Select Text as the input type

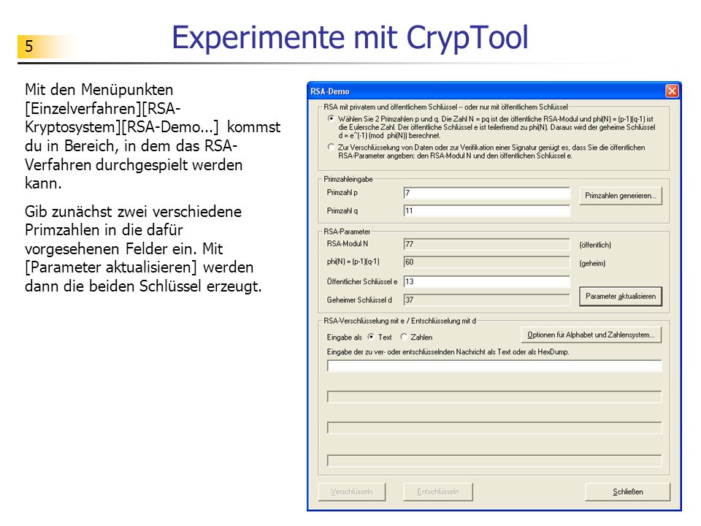pos(371,337)
